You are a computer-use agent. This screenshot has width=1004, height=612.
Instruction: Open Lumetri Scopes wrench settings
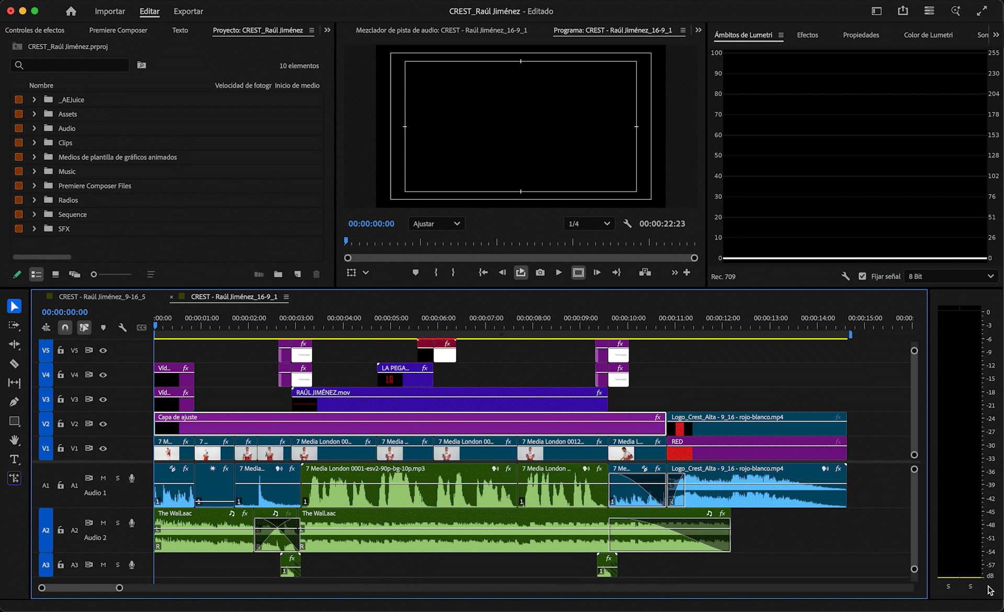845,276
